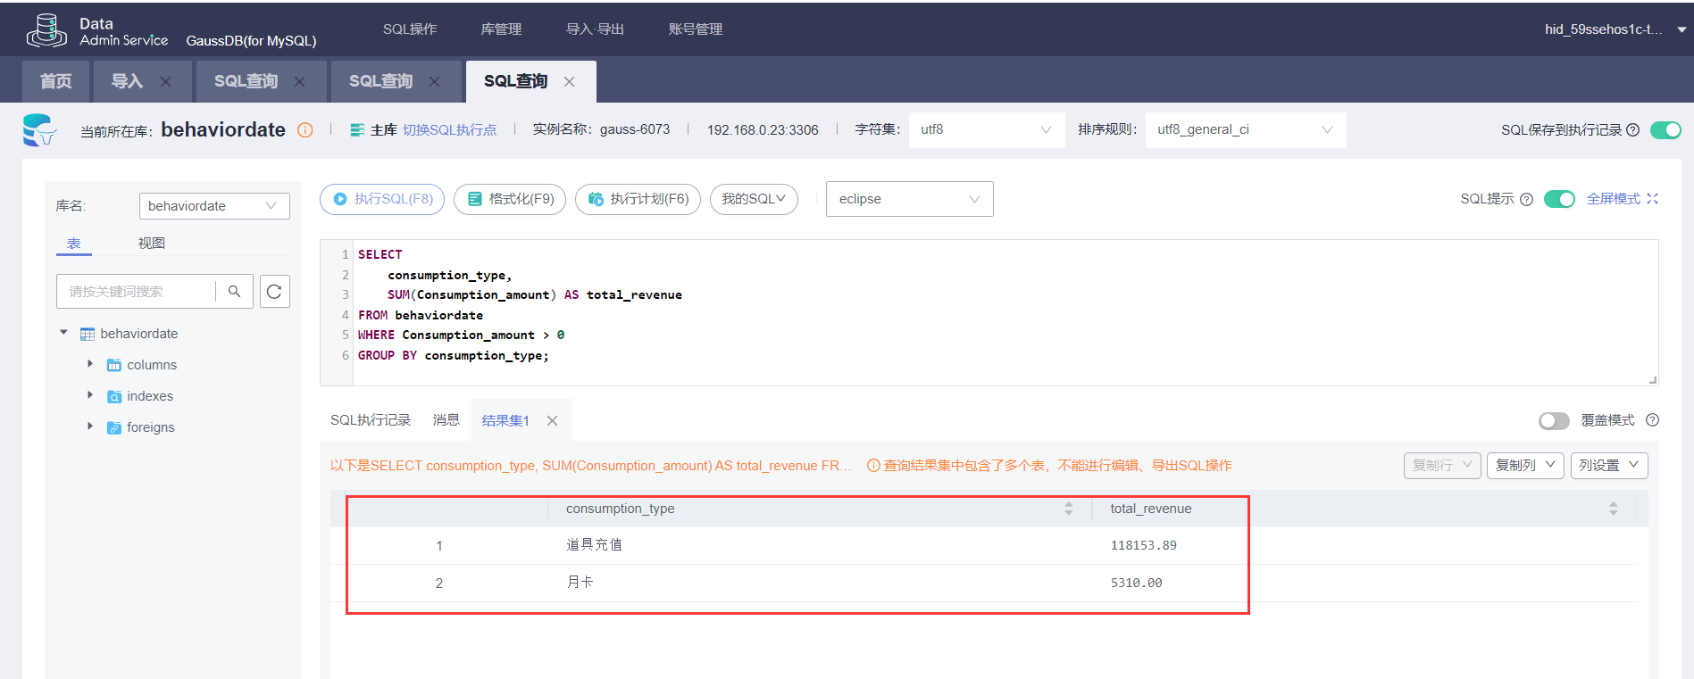
Task: Click the help icon beside SQL提示
Action: tap(1526, 199)
